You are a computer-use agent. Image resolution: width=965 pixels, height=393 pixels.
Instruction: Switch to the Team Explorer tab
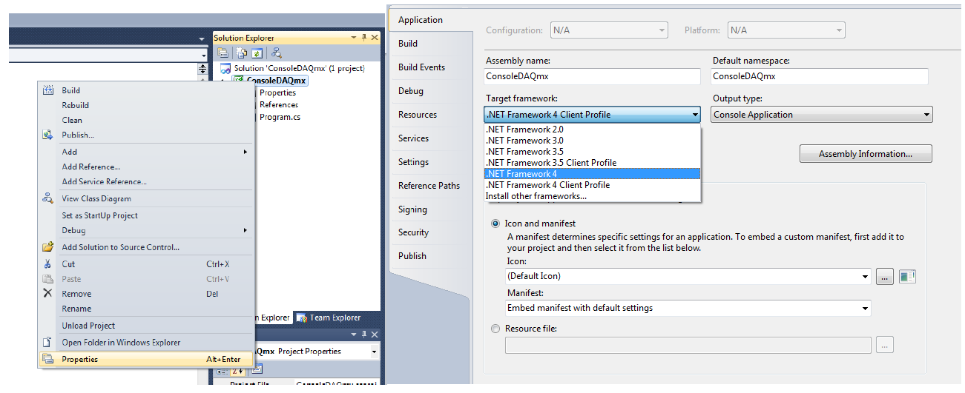329,318
